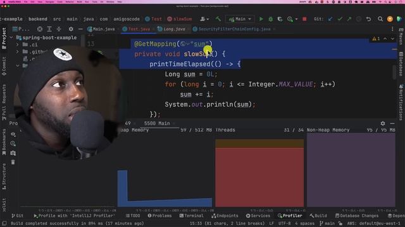Image resolution: width=405 pixels, height=227 pixels.
Task: Delete profiler entry with trash icon
Action: (13, 162)
